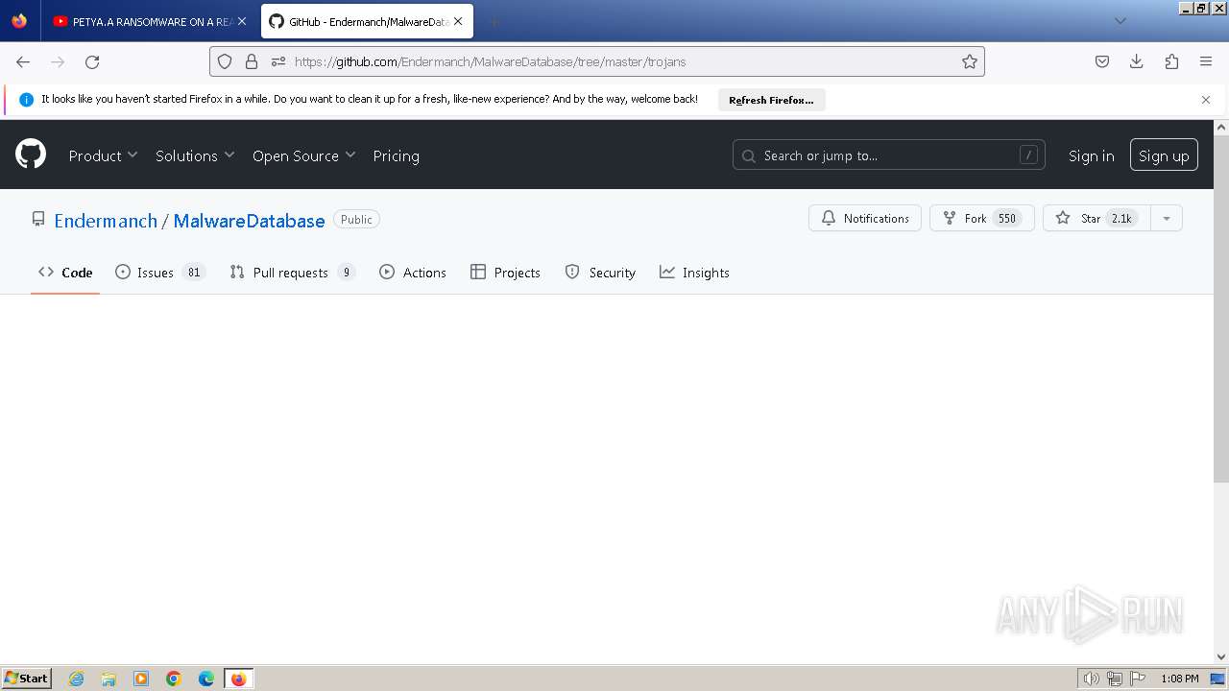Star the repository with Star button

(x=1096, y=219)
